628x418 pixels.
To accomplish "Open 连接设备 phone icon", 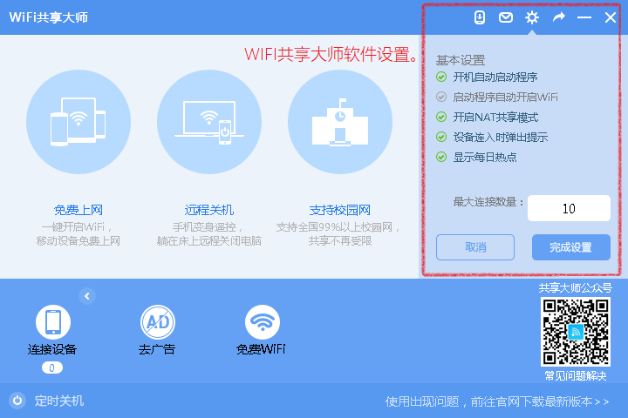I will point(52,322).
